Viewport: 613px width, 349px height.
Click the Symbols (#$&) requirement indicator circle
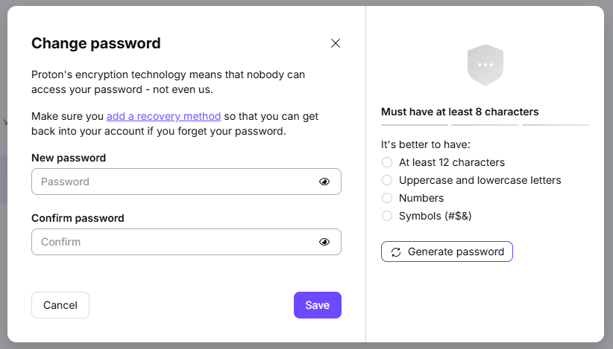coord(386,216)
